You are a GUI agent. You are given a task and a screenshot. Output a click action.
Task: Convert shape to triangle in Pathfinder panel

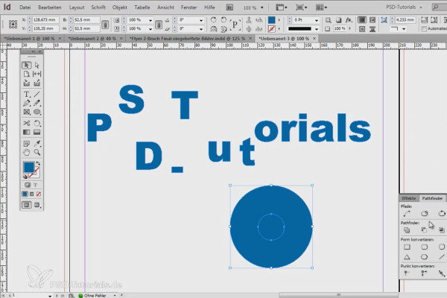coord(407,257)
